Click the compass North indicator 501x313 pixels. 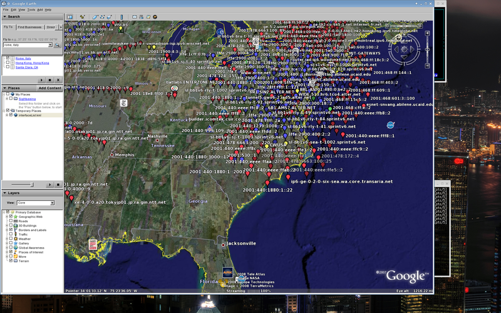point(404,35)
